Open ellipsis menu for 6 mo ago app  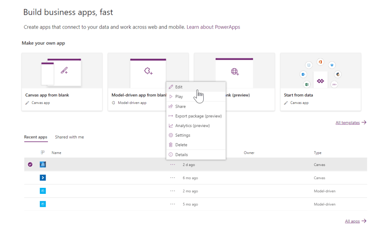(173, 178)
